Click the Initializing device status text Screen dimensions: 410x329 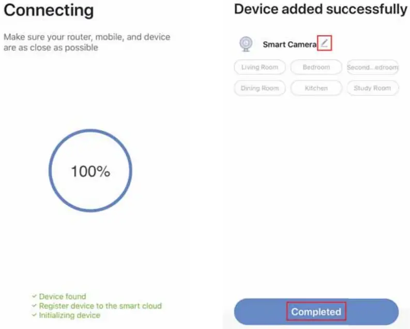click(70, 315)
